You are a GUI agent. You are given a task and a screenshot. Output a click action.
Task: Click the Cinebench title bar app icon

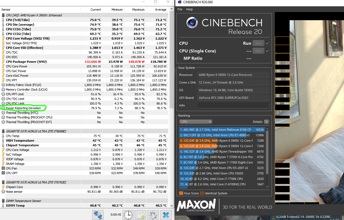click(x=179, y=2)
